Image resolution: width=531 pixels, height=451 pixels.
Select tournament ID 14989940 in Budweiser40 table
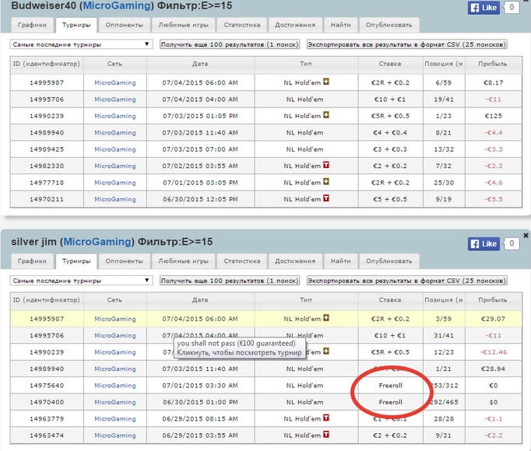tap(47, 133)
